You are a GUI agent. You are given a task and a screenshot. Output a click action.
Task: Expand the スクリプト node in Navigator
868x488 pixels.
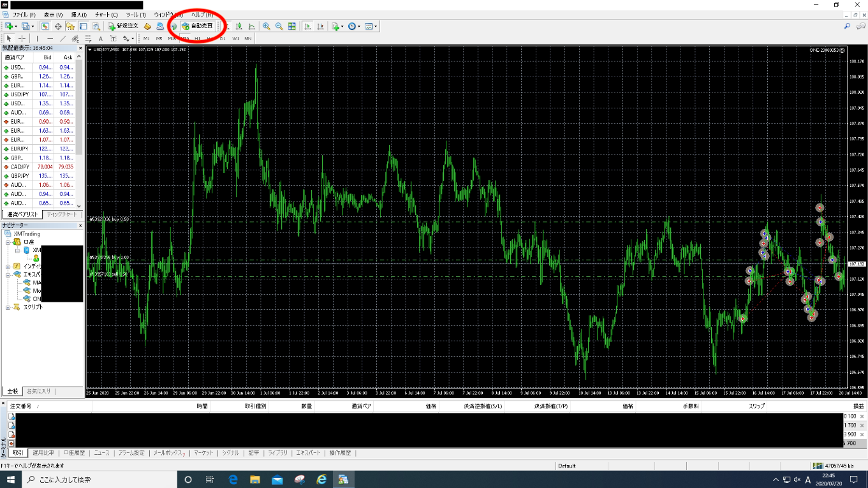pos(9,307)
